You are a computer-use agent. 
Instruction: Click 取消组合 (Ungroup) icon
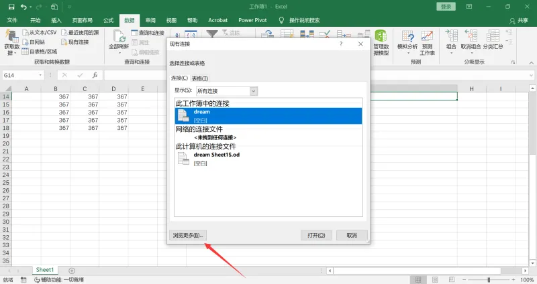471,35
